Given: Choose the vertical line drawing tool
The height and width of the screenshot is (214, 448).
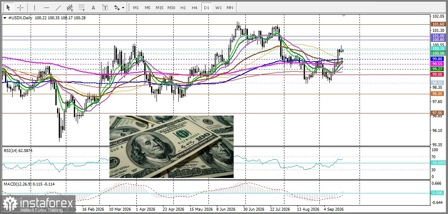Looking at the screenshot, I should (34, 8).
